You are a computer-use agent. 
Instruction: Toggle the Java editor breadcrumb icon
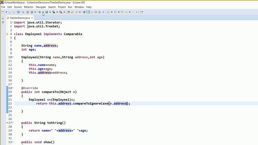[x=84, y=12]
